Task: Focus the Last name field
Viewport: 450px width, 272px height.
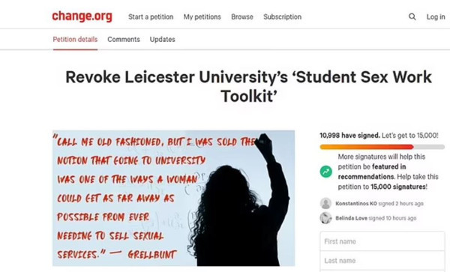Action: pyautogui.click(x=382, y=261)
